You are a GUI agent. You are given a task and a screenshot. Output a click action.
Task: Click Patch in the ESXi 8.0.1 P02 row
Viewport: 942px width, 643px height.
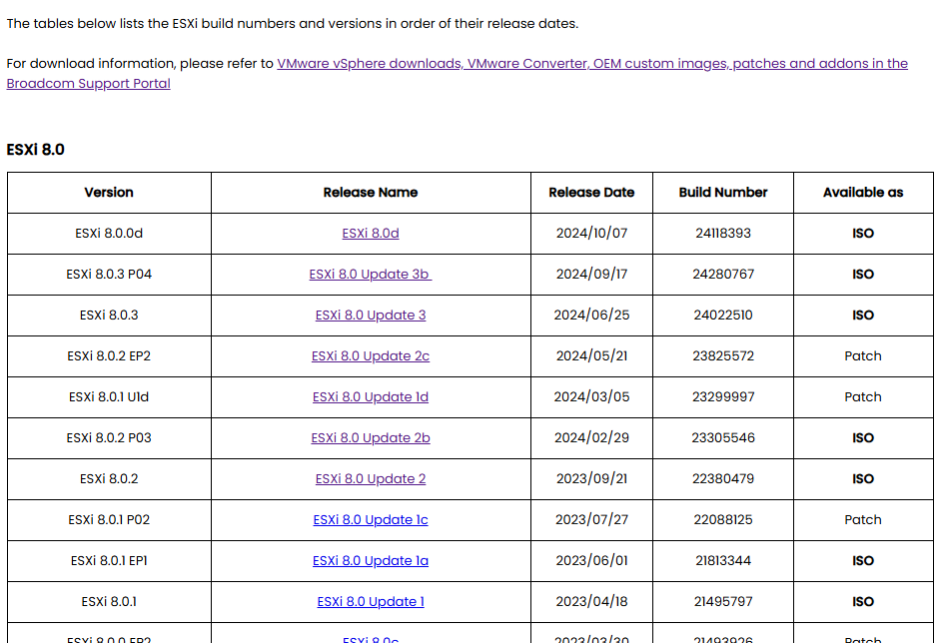(863, 519)
